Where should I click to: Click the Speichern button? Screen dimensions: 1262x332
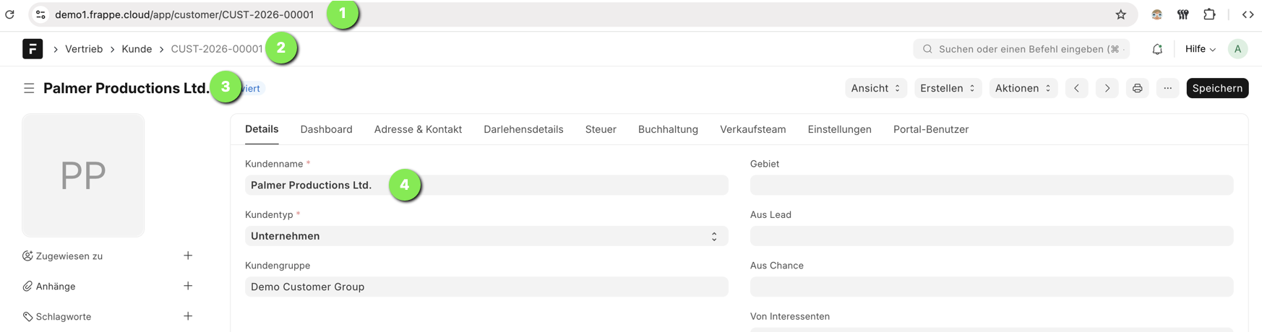(x=1216, y=88)
